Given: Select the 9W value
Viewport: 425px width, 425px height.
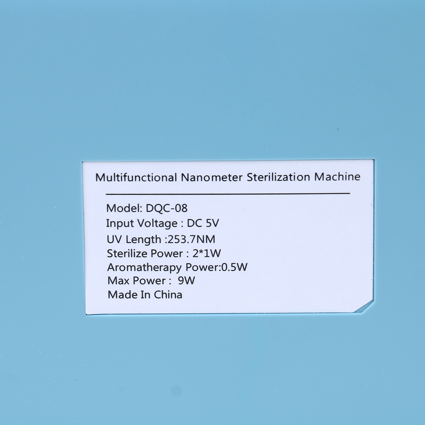Looking at the screenshot, I should [x=187, y=281].
